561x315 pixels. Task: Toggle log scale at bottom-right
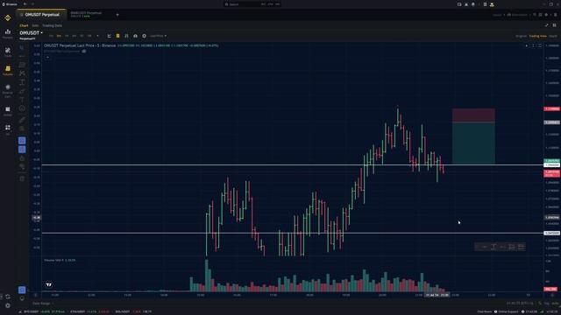point(546,304)
